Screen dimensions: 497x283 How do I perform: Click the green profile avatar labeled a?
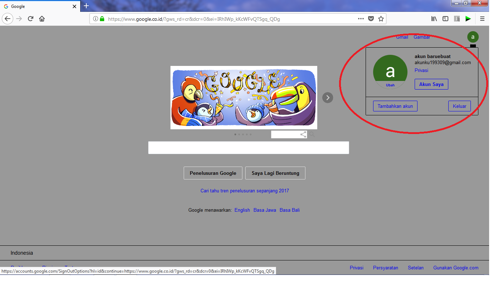pos(473,37)
